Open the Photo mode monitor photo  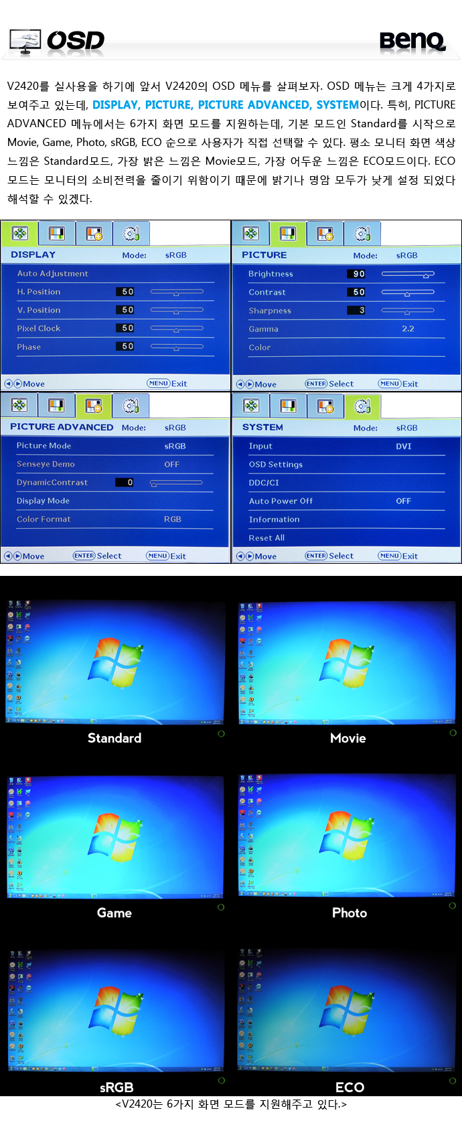347,835
